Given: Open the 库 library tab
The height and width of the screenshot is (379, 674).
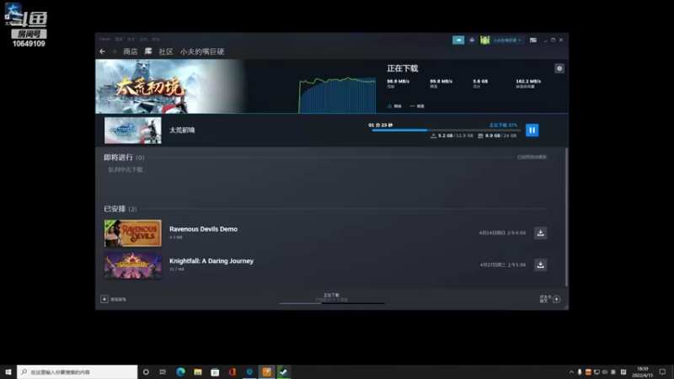Looking at the screenshot, I should [x=148, y=51].
